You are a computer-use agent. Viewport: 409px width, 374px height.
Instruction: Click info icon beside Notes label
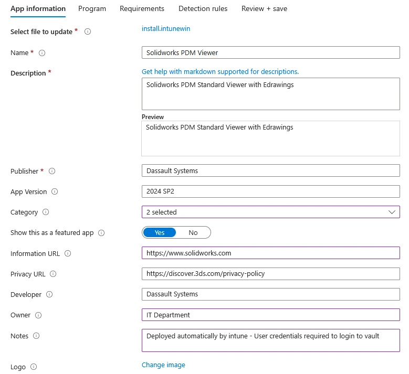point(36,336)
